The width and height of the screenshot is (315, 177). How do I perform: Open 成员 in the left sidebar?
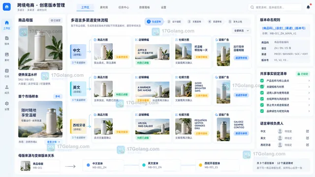click(7, 89)
